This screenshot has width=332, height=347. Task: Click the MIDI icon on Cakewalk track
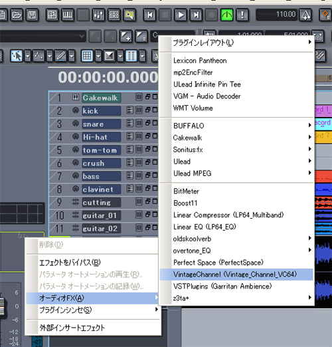pyautogui.click(x=76, y=97)
